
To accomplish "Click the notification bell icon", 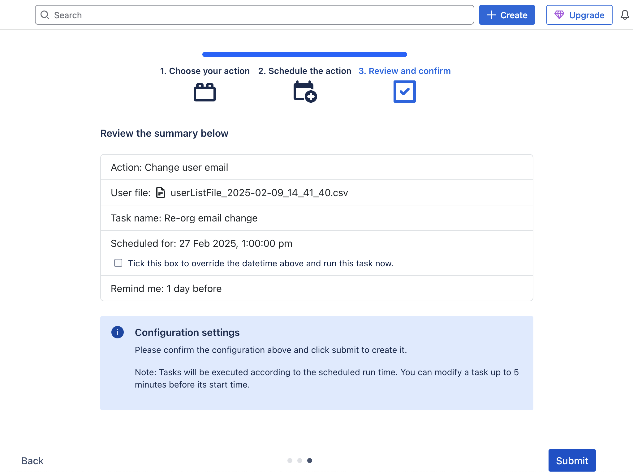I will (x=625, y=15).
